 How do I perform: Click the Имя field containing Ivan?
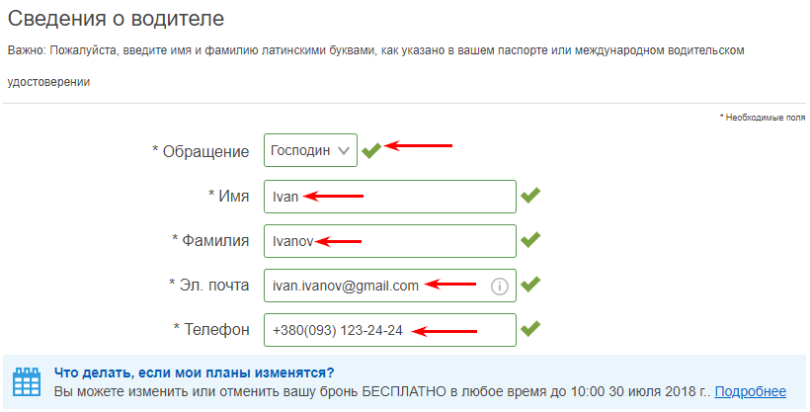click(x=389, y=196)
